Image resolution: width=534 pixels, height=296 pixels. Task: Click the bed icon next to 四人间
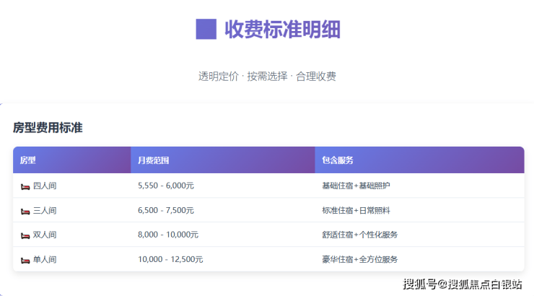[x=25, y=186]
